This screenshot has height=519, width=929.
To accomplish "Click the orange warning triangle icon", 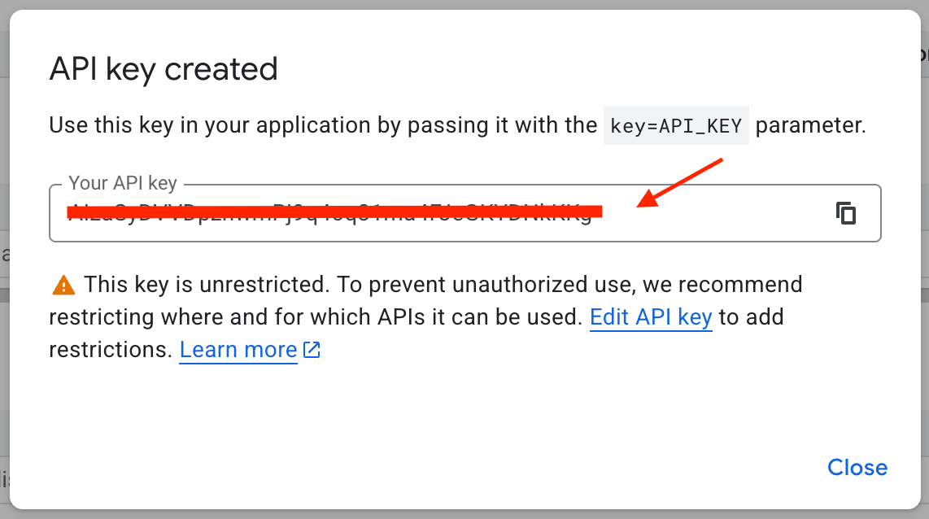I will coord(63,286).
